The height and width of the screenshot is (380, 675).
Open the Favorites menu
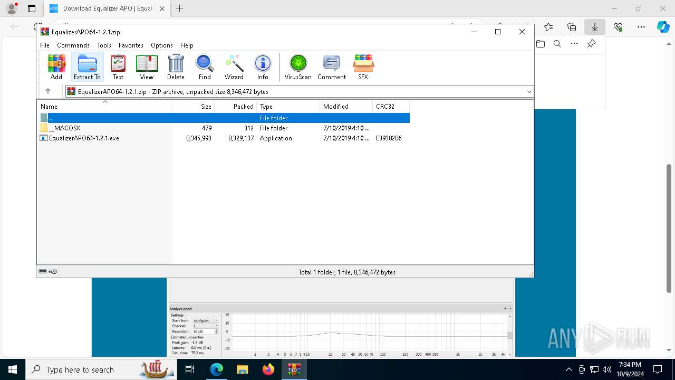[131, 45]
